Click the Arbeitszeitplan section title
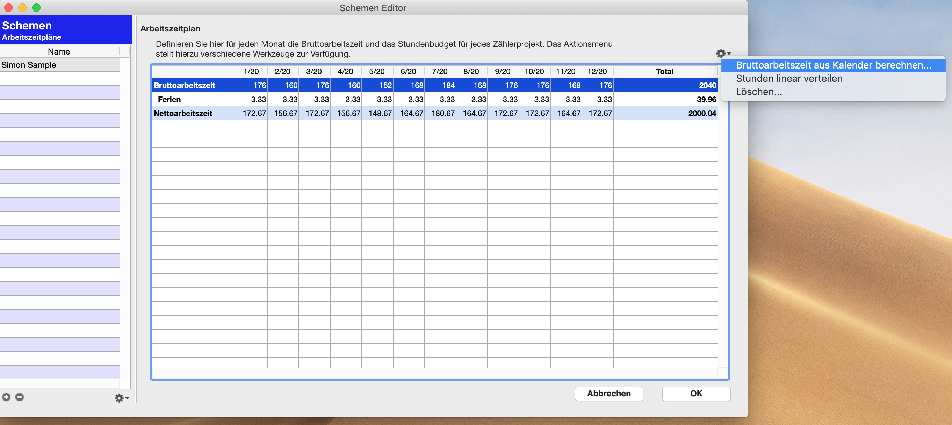The width and height of the screenshot is (952, 425). click(x=170, y=28)
